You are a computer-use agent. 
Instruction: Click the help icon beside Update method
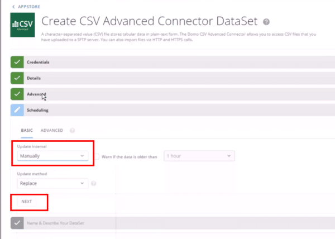click(94, 183)
